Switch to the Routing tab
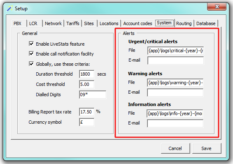 pyautogui.click(x=184, y=23)
